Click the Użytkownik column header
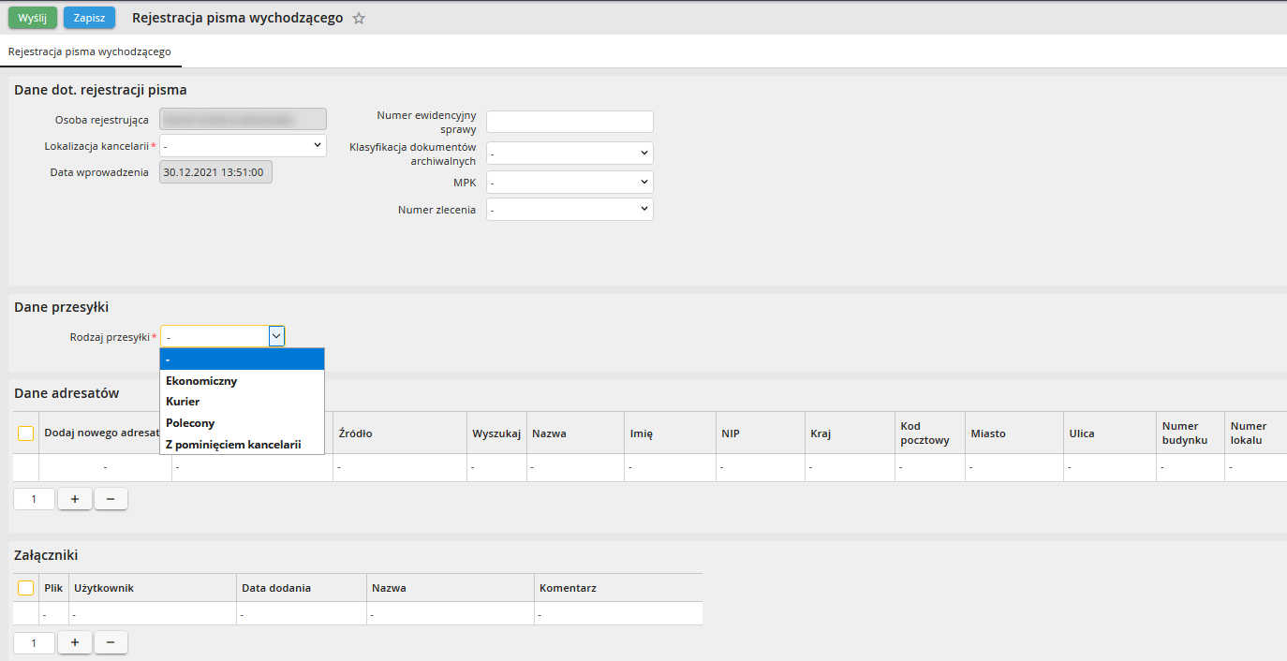Screen dimensions: 1287x661 tap(152, 588)
